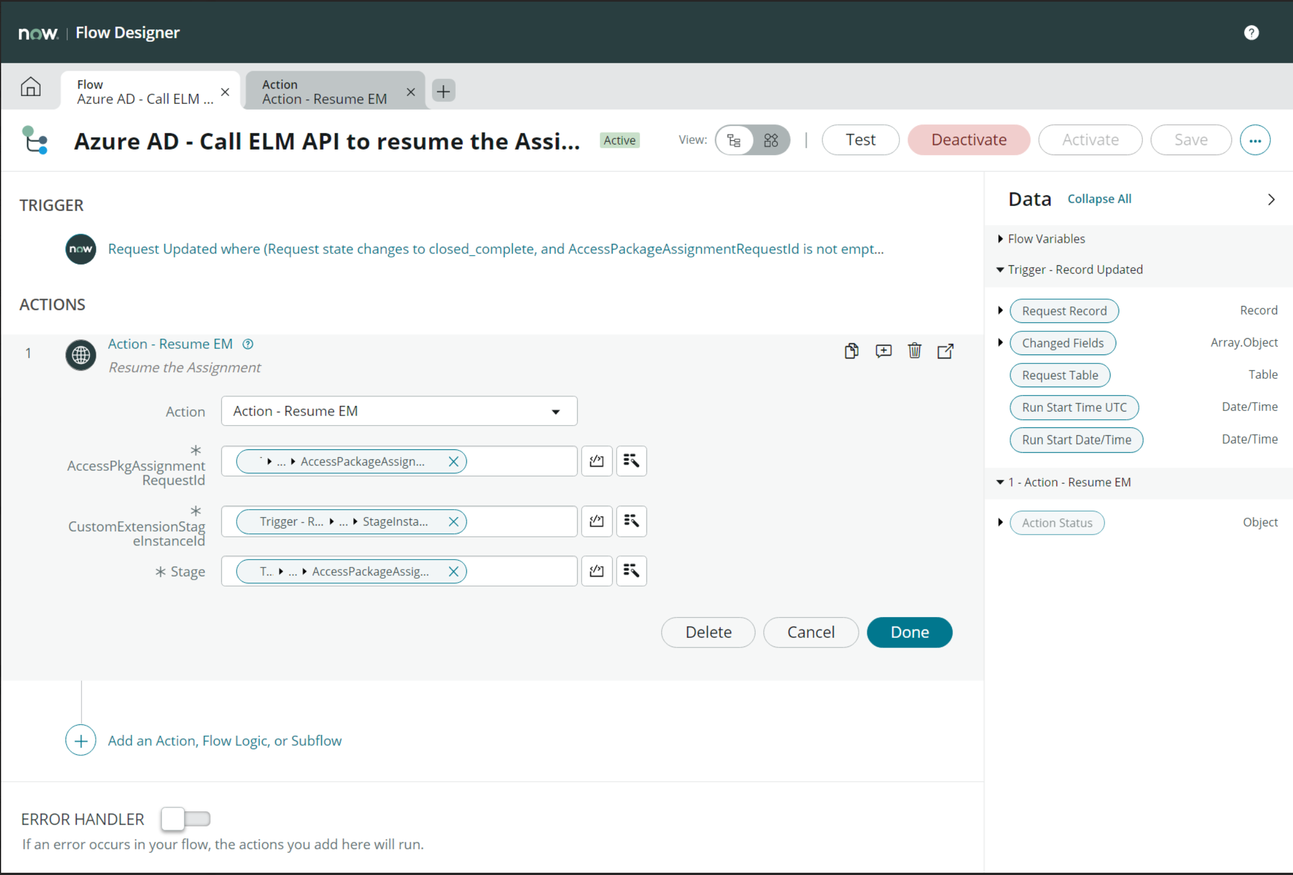Copy the action with the duplicate icon
Image resolution: width=1293 pixels, height=875 pixels.
click(x=851, y=351)
